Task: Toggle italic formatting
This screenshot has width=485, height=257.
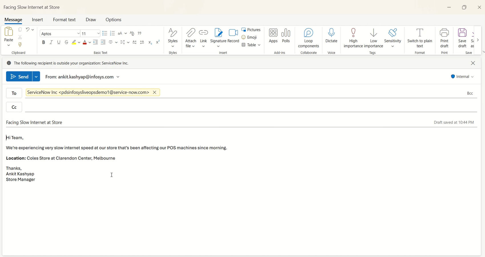Action: pos(51,42)
